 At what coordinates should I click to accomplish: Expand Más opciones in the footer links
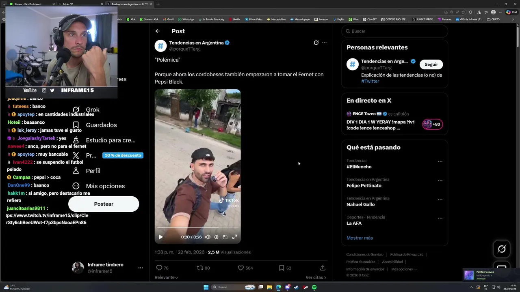pos(403,269)
